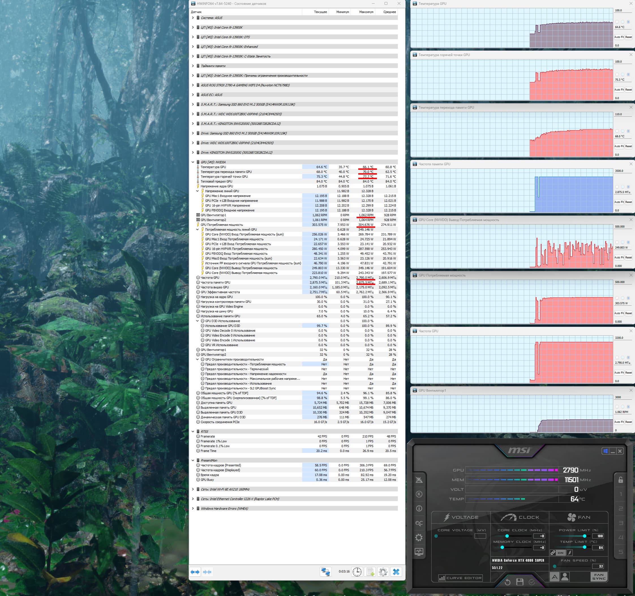Image resolution: width=635 pixels, height=596 pixels.
Task: Toggle Afterburner profile lock icon
Action: pyautogui.click(x=620, y=480)
